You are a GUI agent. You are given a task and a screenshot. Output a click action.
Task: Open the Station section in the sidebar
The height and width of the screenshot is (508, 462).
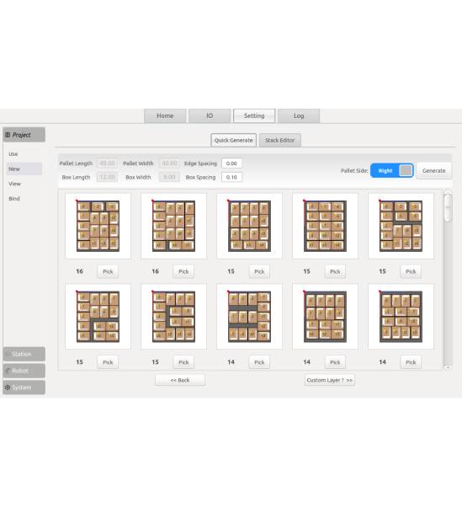[x=24, y=354]
